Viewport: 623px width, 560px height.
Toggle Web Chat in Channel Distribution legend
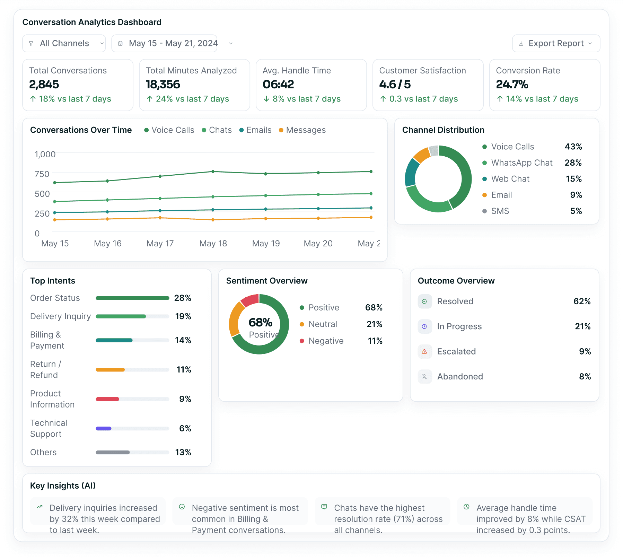coord(532,179)
